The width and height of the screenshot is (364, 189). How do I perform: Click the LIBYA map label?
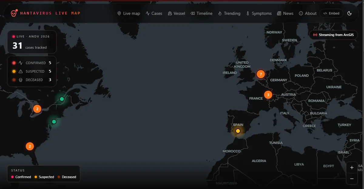pyautogui.click(x=299, y=165)
